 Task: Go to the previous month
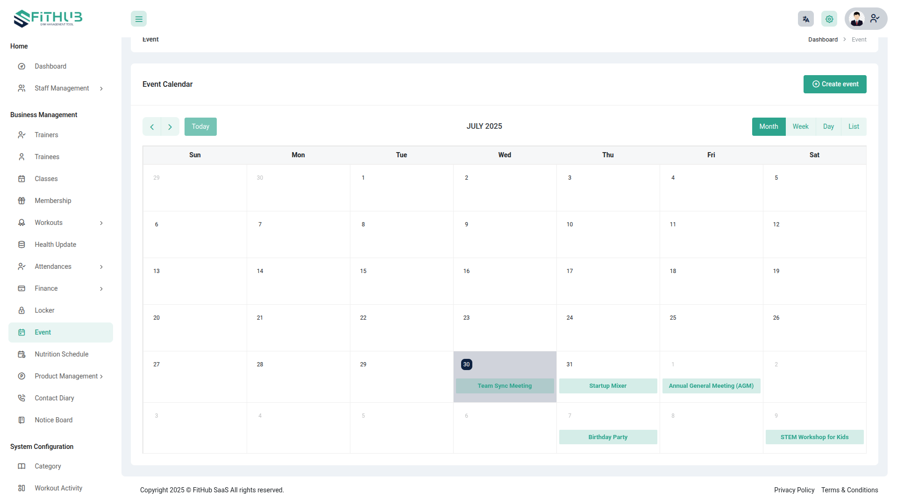pos(152,127)
